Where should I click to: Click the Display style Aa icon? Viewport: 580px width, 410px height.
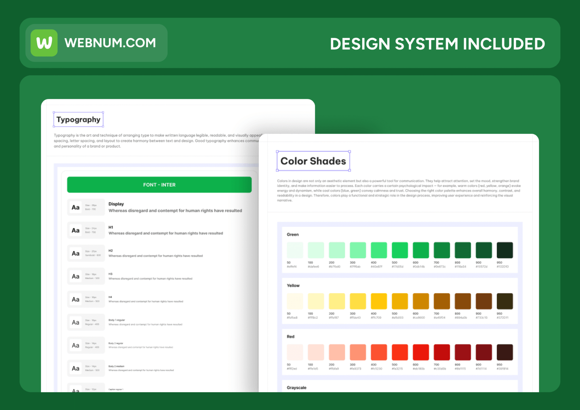pyautogui.click(x=75, y=207)
